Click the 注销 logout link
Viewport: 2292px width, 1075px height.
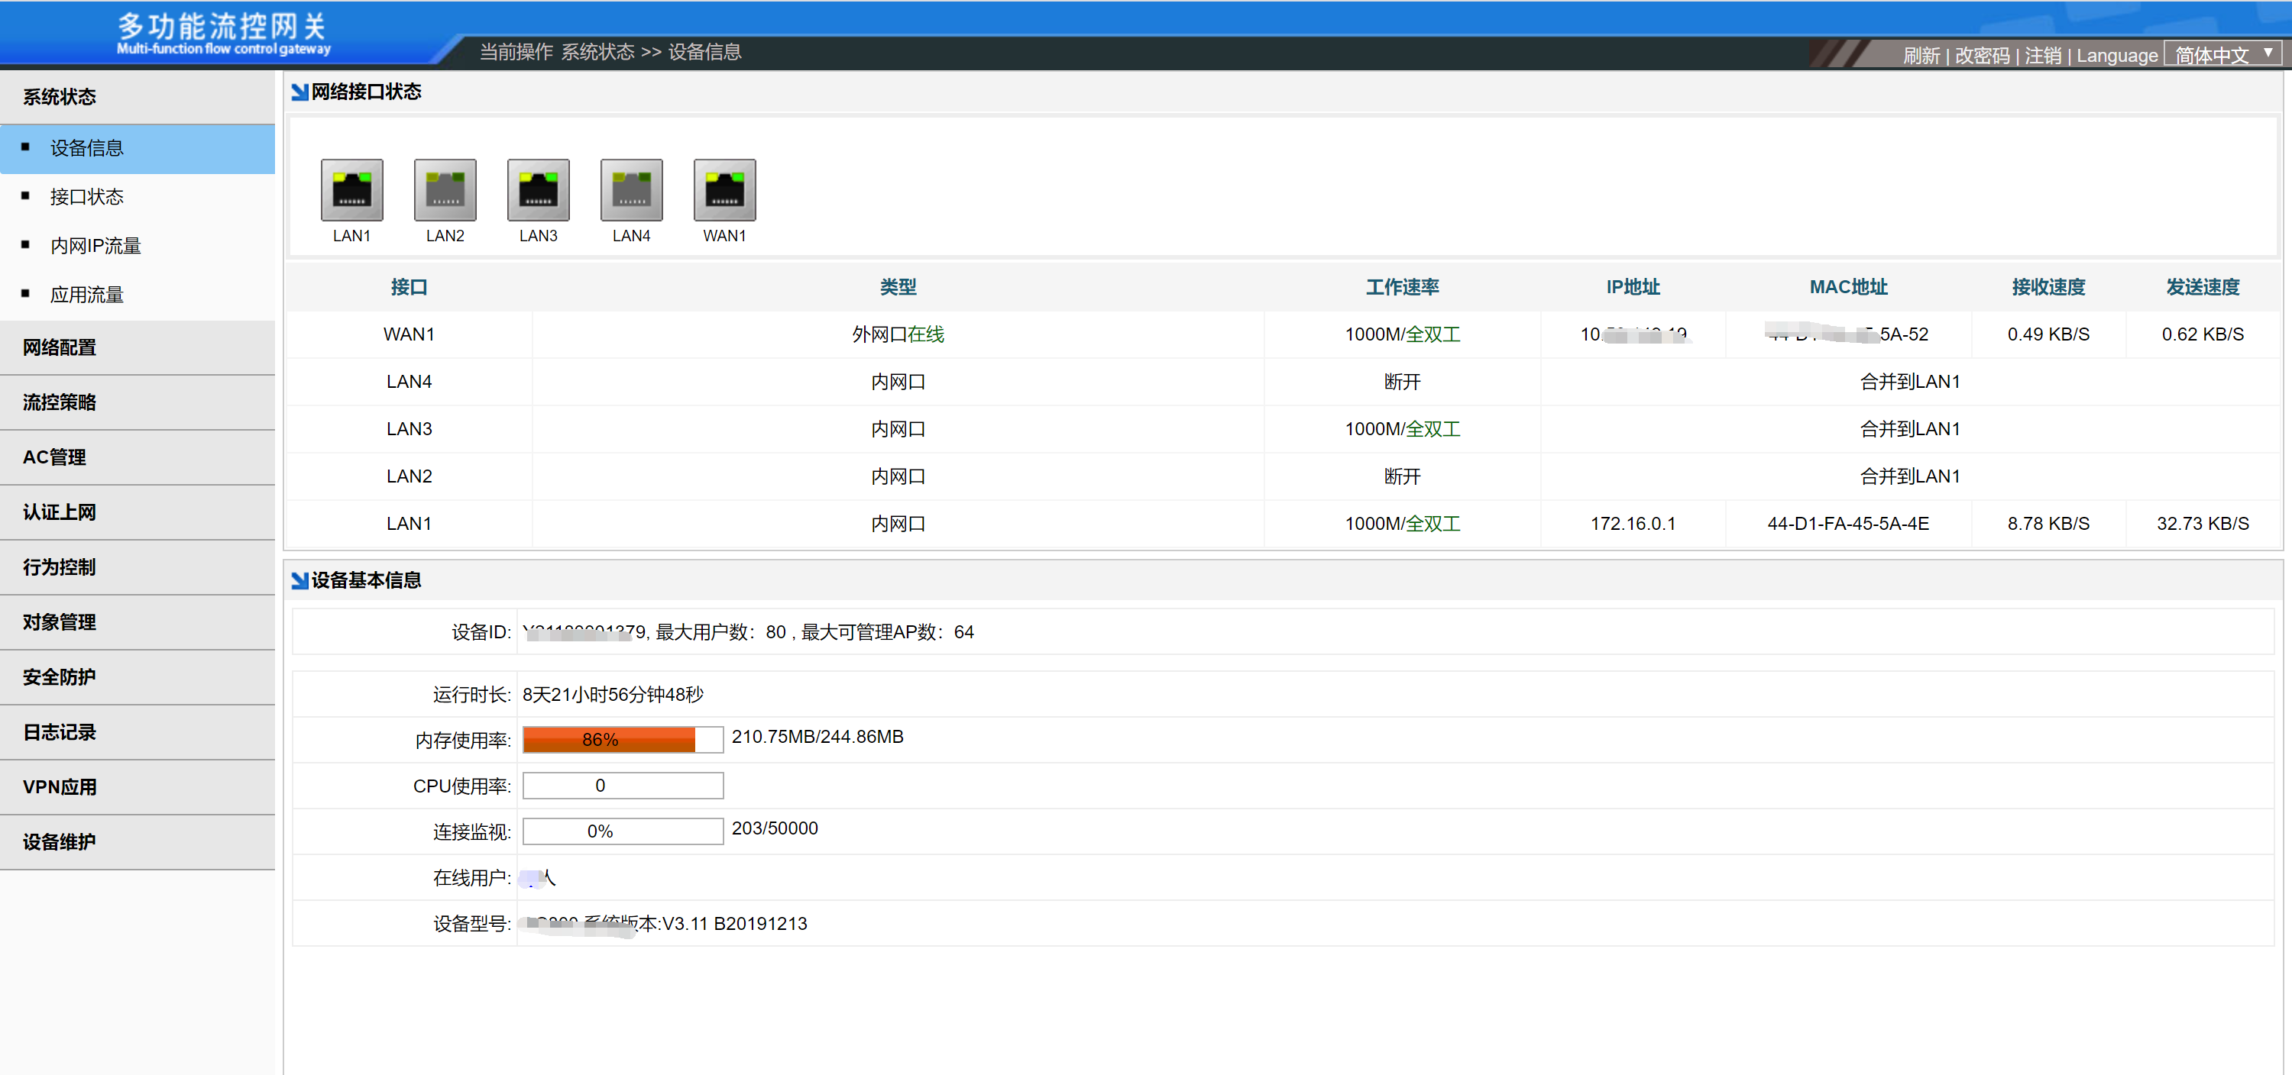pos(2042,56)
